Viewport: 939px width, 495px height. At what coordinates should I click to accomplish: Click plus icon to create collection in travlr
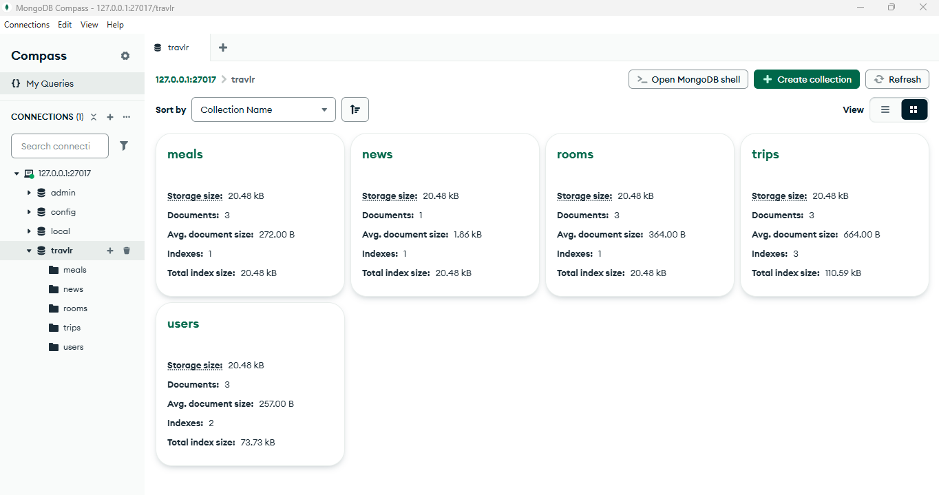coord(110,251)
